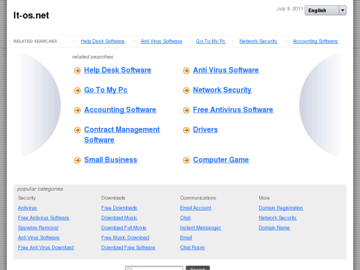Click the Chat Room link
The height and width of the screenshot is (270, 360).
[192, 248]
